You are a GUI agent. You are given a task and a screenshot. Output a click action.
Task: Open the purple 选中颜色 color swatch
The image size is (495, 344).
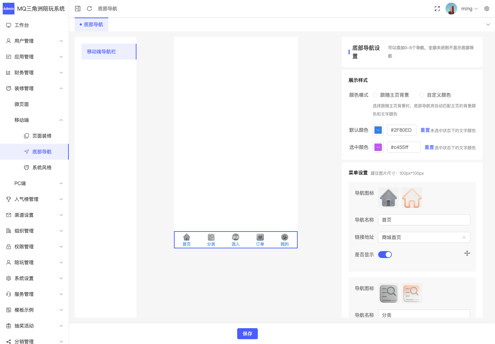[378, 147]
